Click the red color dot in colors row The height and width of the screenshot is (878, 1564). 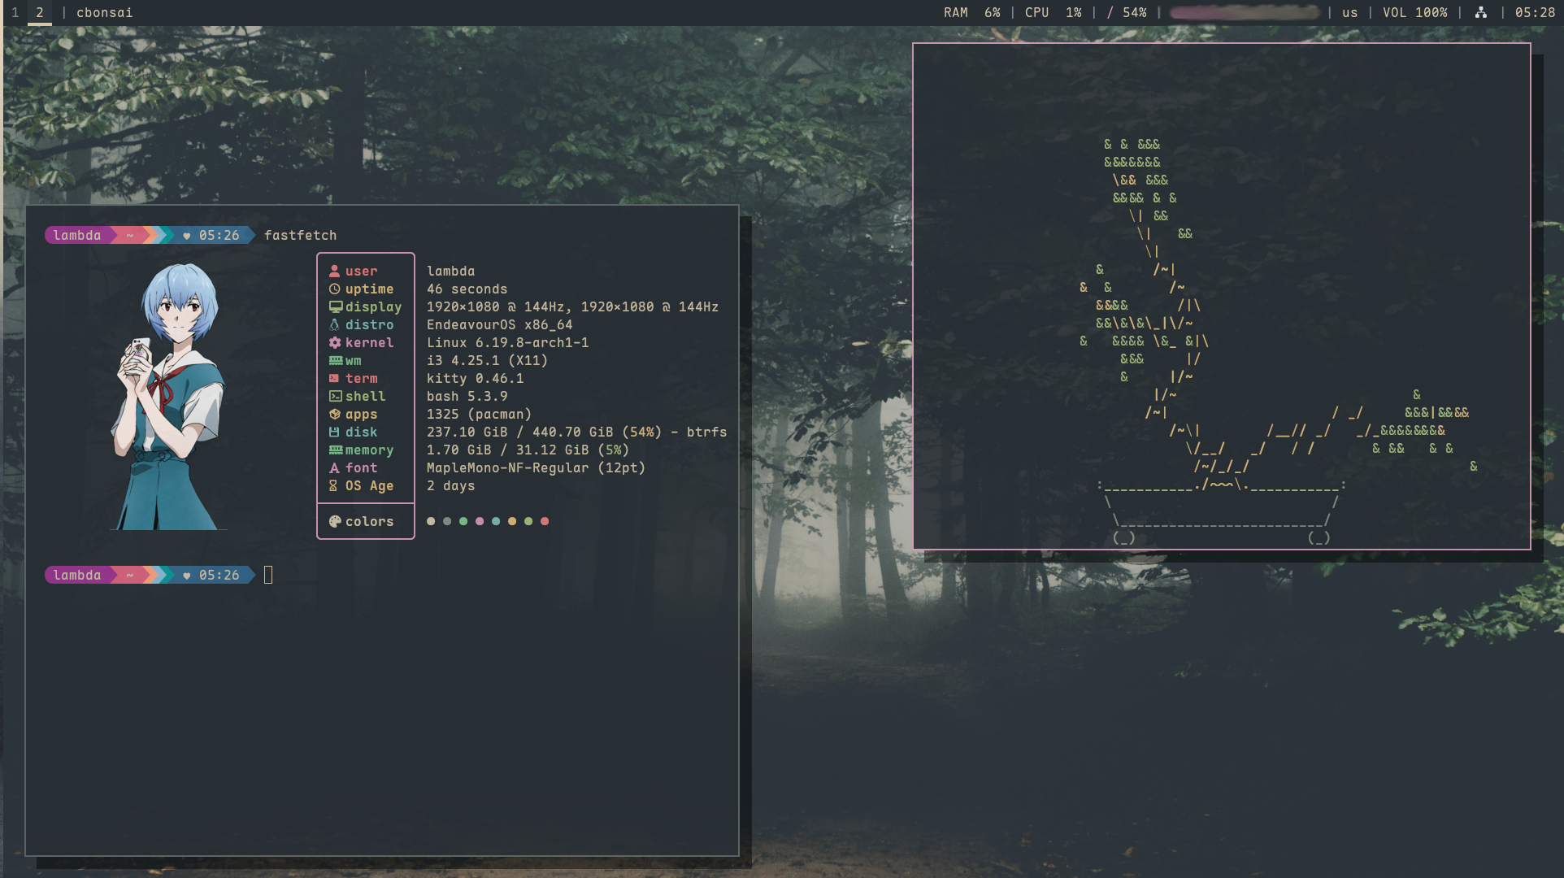coord(545,522)
